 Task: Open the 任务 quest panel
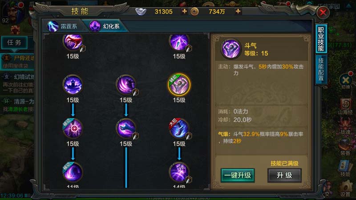point(14,42)
